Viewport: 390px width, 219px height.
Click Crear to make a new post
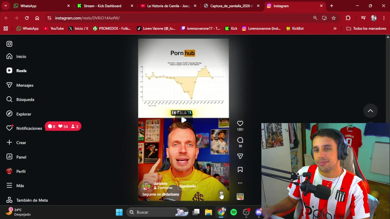[16, 143]
